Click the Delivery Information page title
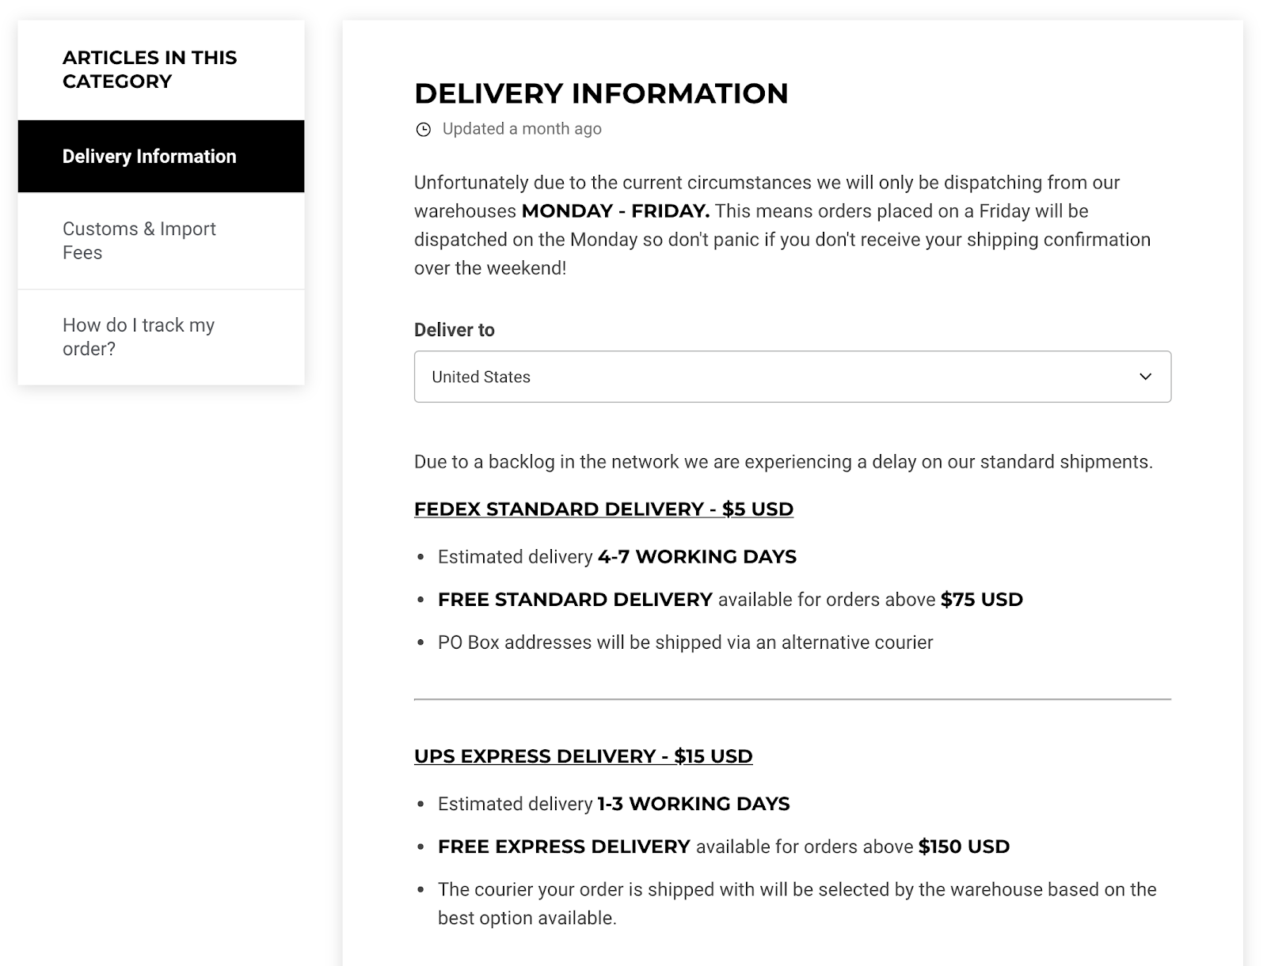Image resolution: width=1267 pixels, height=966 pixels. (601, 93)
